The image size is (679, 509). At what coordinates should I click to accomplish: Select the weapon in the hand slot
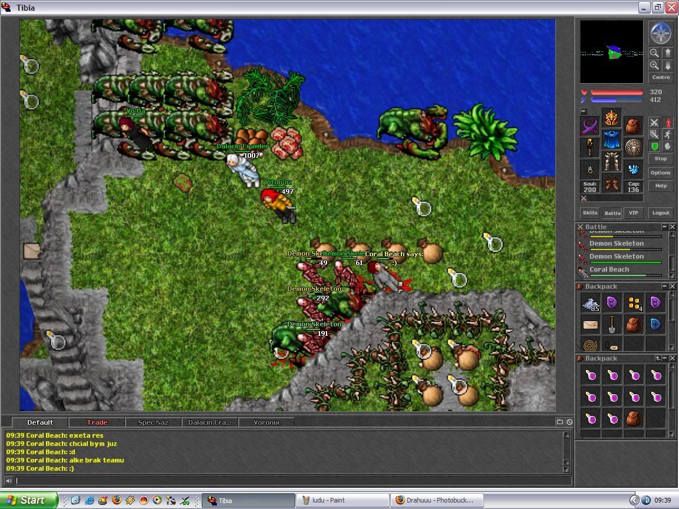pyautogui.click(x=590, y=148)
